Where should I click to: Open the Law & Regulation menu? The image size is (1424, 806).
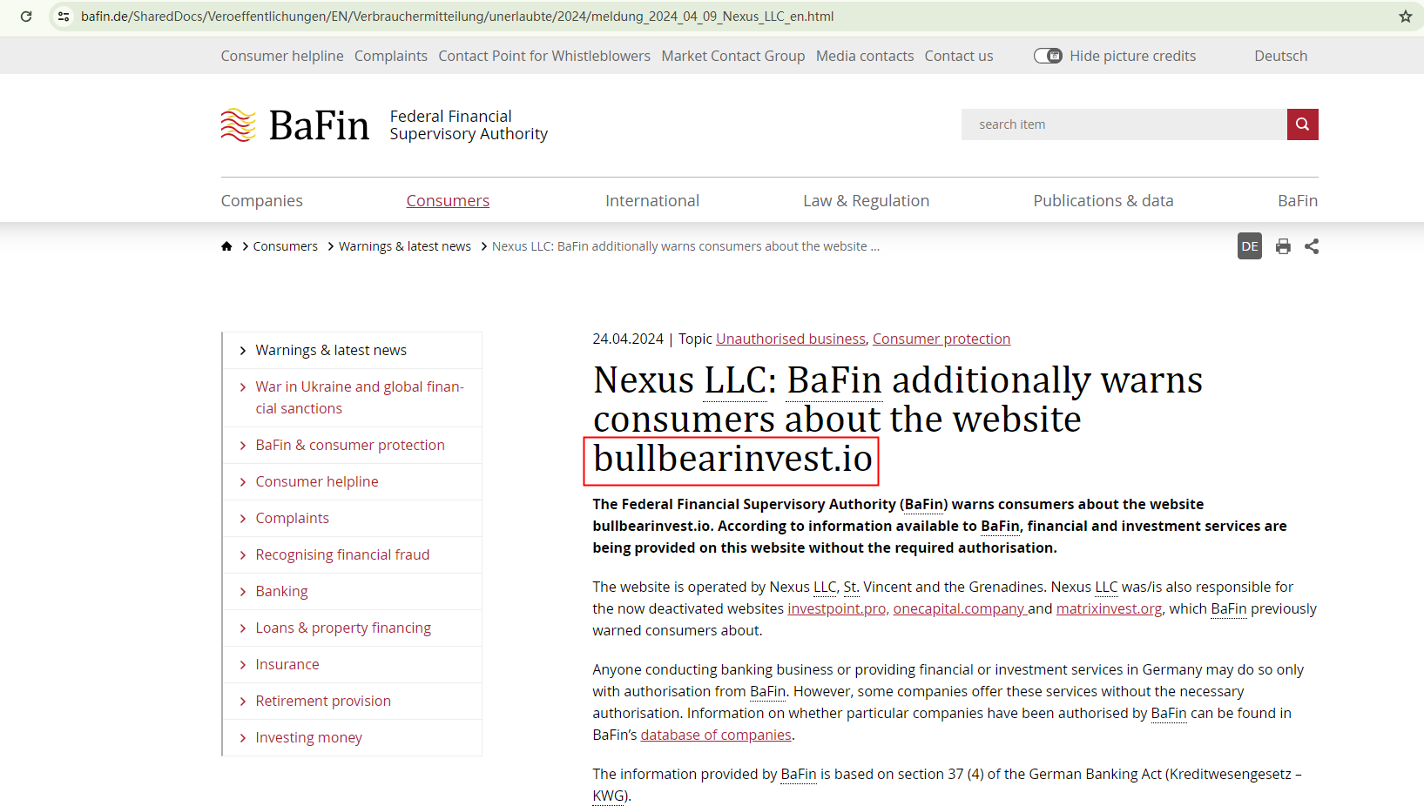(867, 200)
